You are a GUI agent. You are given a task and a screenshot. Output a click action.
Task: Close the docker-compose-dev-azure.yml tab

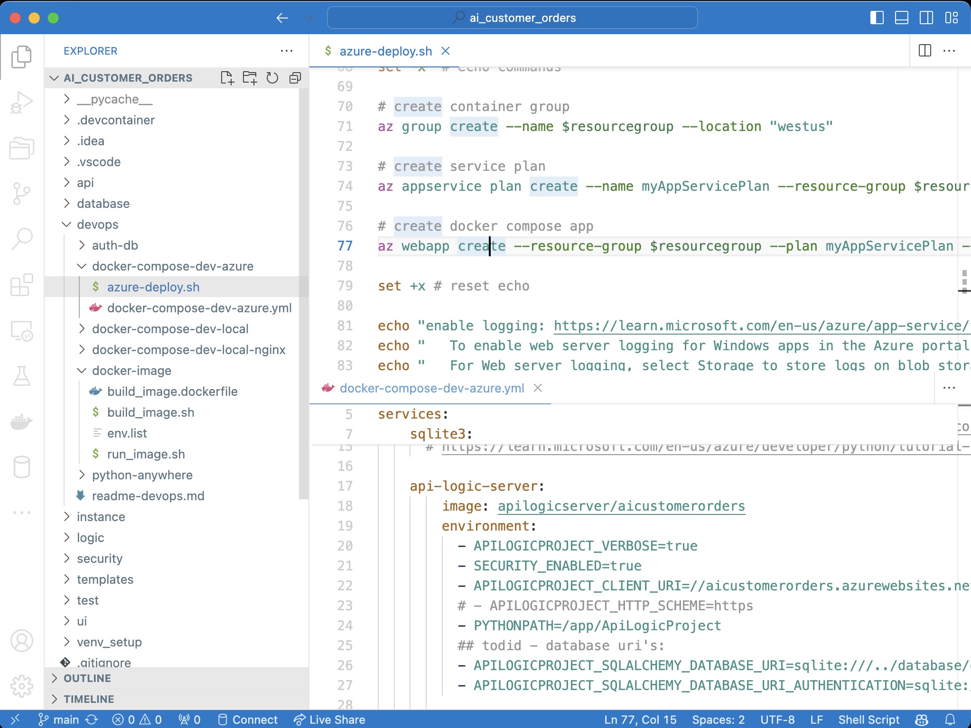click(538, 388)
